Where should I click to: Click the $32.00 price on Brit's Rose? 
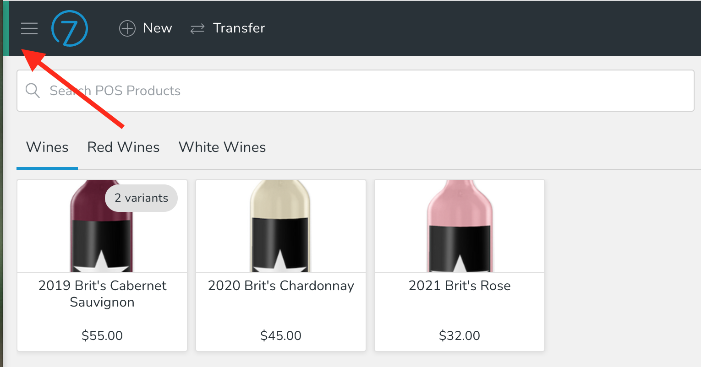click(x=459, y=335)
